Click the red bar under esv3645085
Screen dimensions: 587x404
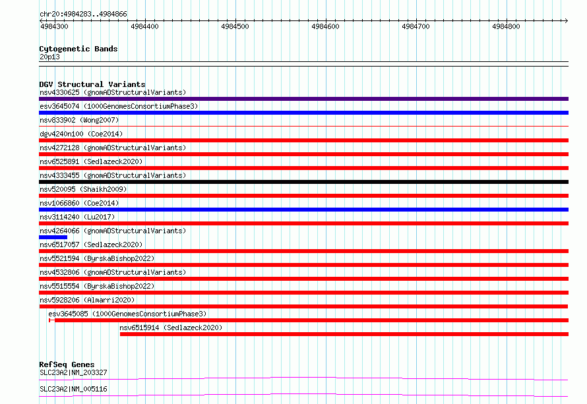309,320
